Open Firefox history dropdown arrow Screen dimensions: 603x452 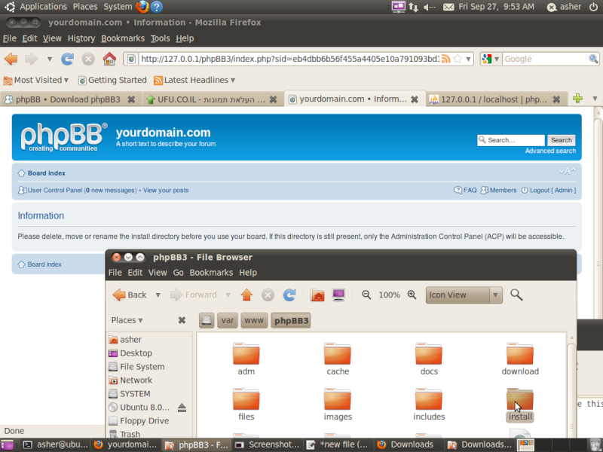point(49,60)
